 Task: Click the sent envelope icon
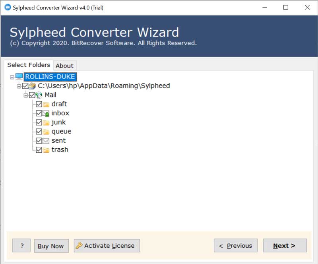pos(46,141)
